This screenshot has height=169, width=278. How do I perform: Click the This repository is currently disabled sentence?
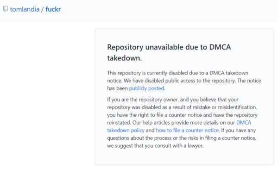pos(177,77)
